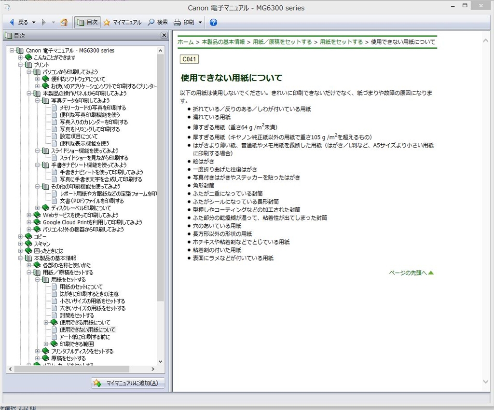
Task: Click the book icon beside 使用できる用紙について
Action: click(54, 322)
